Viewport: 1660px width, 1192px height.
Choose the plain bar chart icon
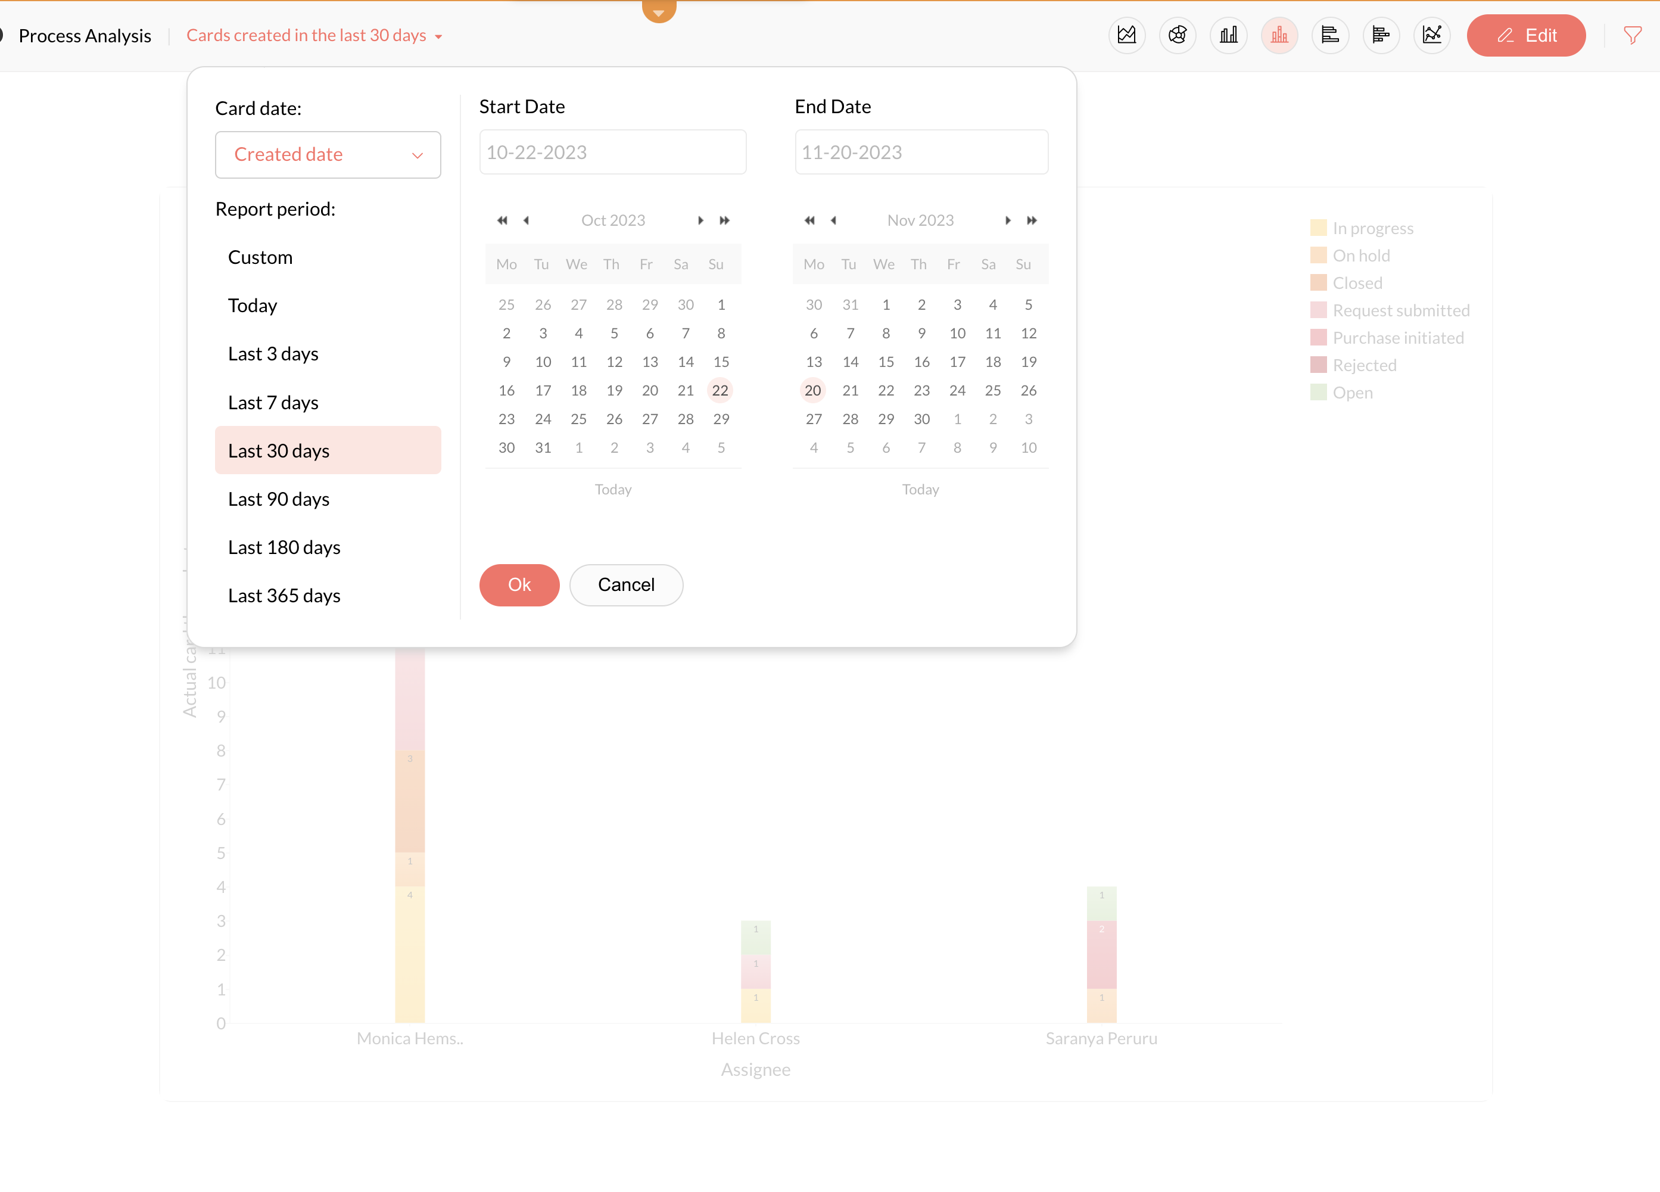tap(1228, 35)
